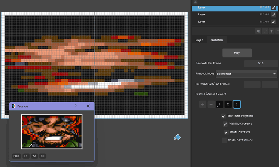Click the Preview window app icon

[x=14, y=106]
